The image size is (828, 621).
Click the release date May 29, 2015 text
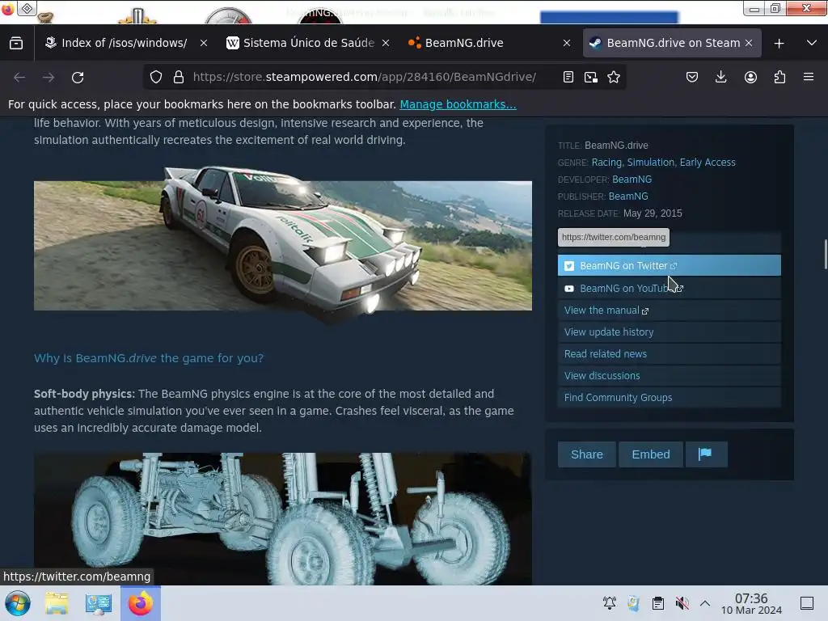[x=653, y=213]
